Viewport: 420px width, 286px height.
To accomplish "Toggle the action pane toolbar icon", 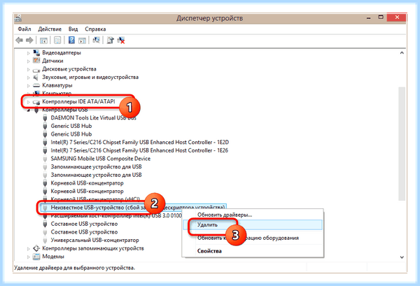I will tap(82, 41).
